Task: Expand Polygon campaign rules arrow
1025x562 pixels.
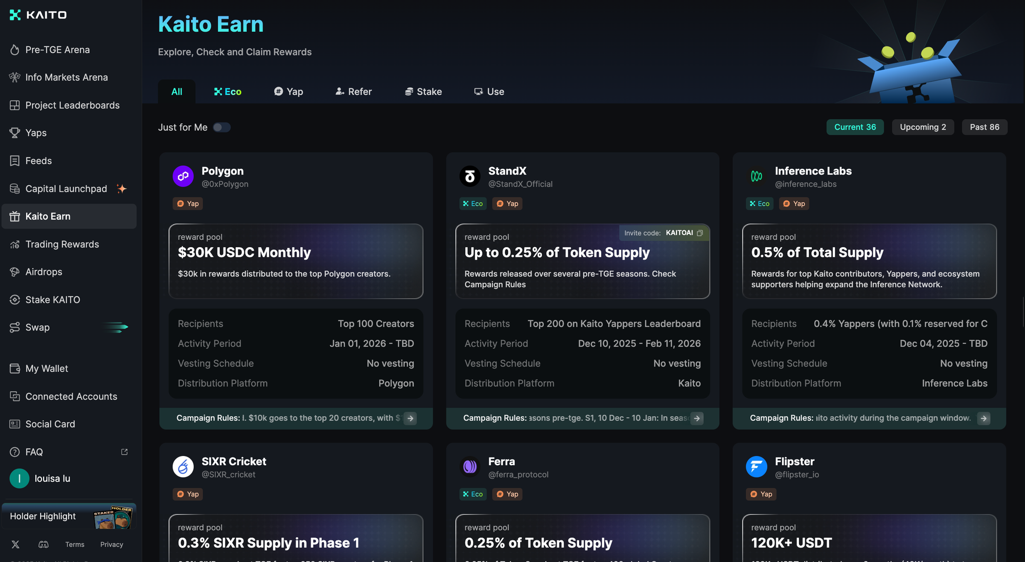Action: click(x=410, y=418)
